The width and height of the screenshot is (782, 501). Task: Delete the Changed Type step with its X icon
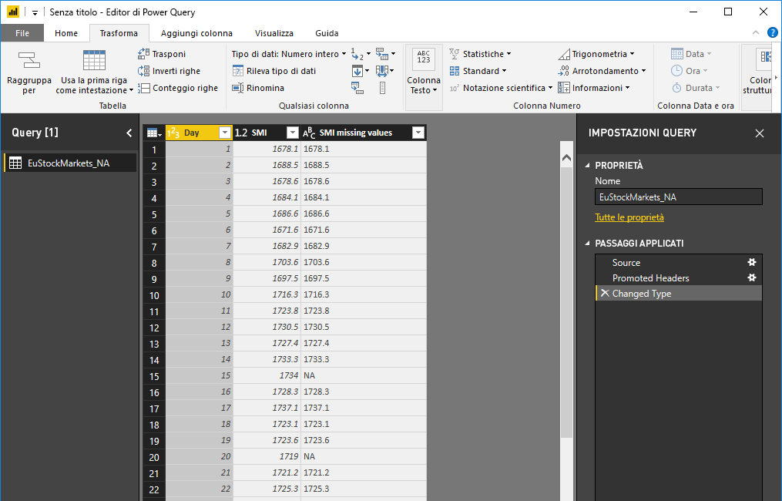(x=605, y=293)
